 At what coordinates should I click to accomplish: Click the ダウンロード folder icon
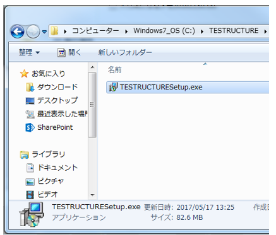tap(30, 87)
